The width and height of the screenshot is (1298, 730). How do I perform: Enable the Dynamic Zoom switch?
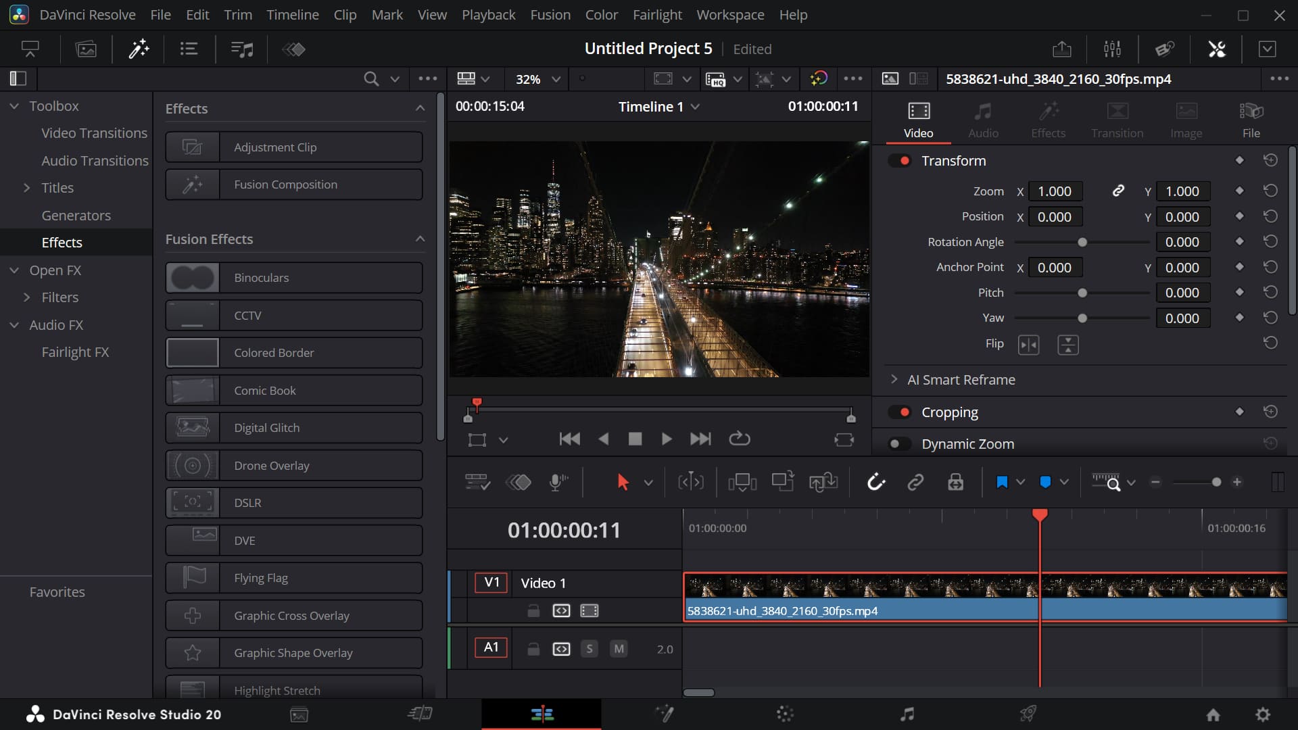coord(900,444)
